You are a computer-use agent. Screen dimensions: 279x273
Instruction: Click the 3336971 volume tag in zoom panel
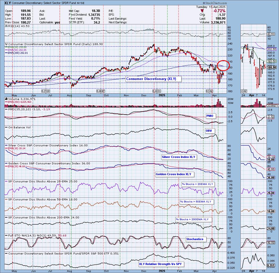point(272,105)
